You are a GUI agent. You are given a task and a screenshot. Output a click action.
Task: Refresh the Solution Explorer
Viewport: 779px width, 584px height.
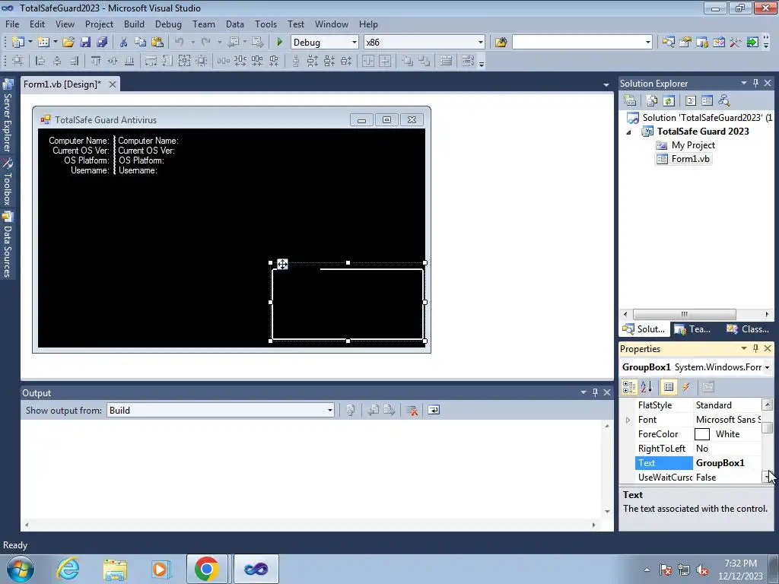point(669,101)
